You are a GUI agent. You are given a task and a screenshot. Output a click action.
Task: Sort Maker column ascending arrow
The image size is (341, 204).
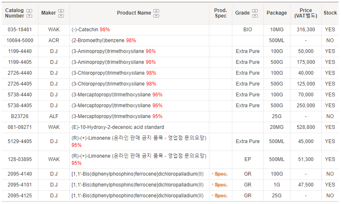61,11
